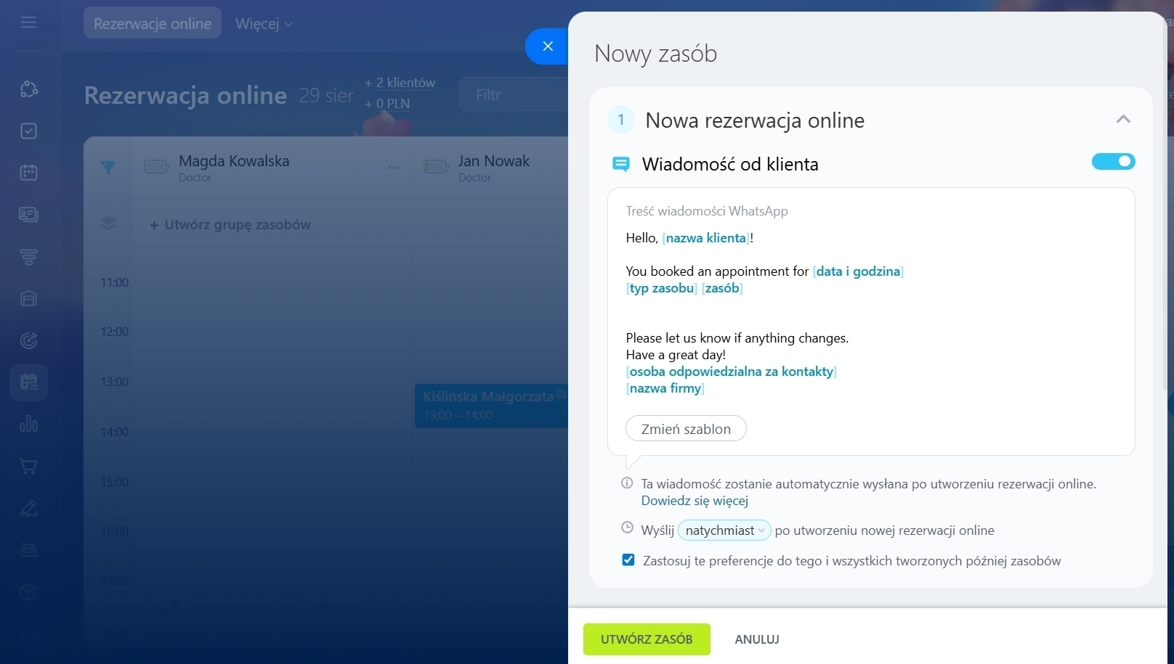The image size is (1174, 664).
Task: Click the blue funnel filter icon
Action: pos(108,168)
